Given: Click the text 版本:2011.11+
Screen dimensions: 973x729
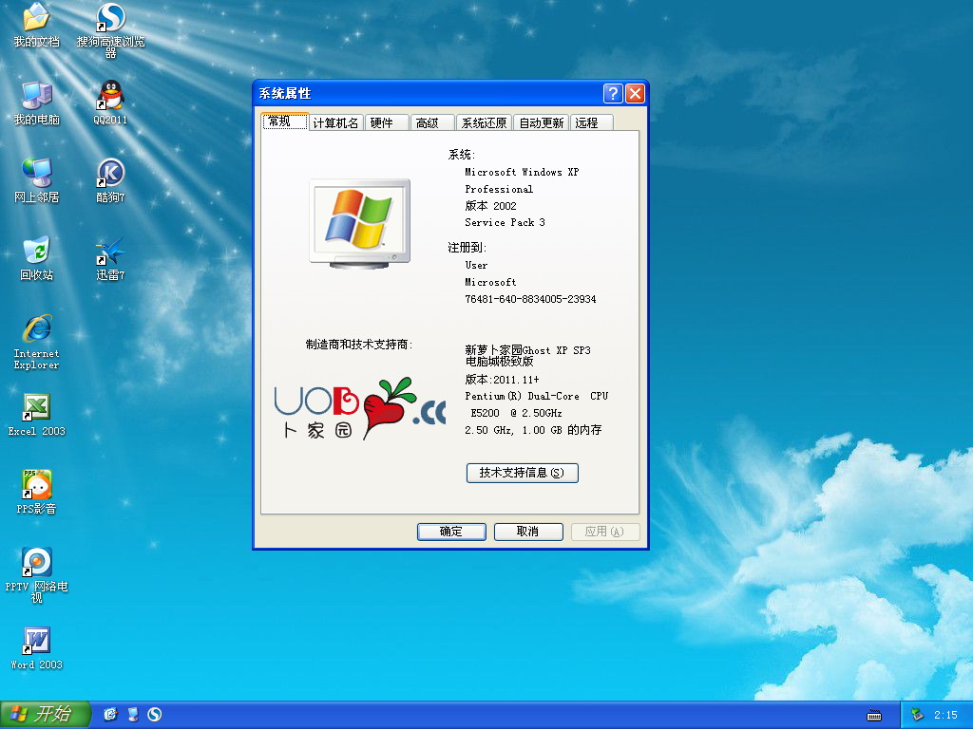Looking at the screenshot, I should (502, 380).
